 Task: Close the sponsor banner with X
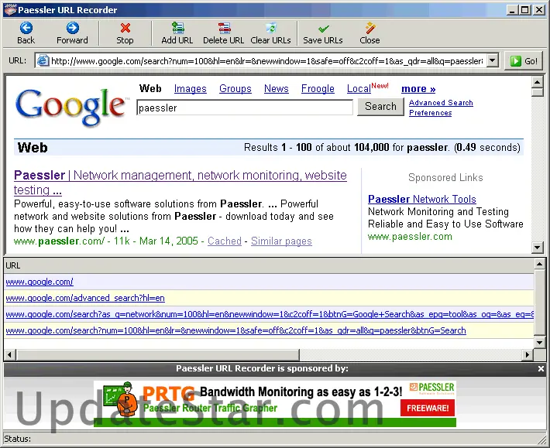(541, 368)
